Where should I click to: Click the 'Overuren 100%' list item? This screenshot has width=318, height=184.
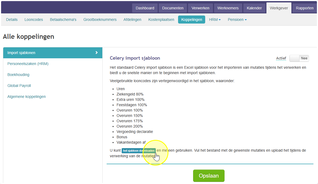(x=130, y=110)
